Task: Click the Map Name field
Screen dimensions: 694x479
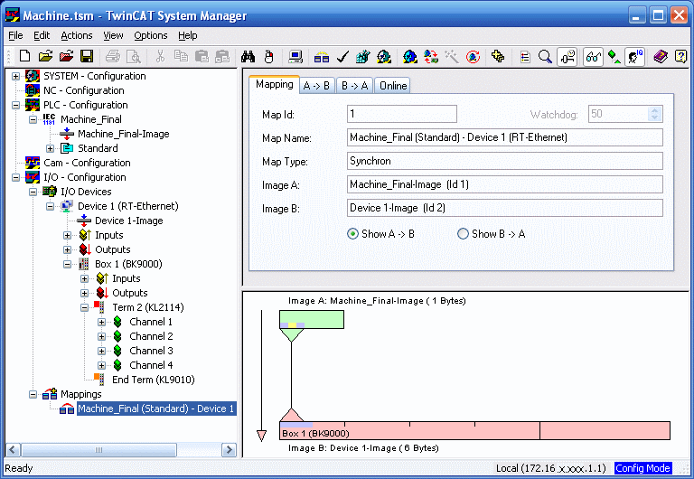Action: (x=505, y=137)
